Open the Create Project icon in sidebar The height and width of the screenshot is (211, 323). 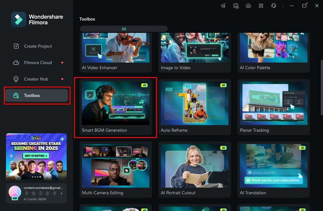(16, 46)
